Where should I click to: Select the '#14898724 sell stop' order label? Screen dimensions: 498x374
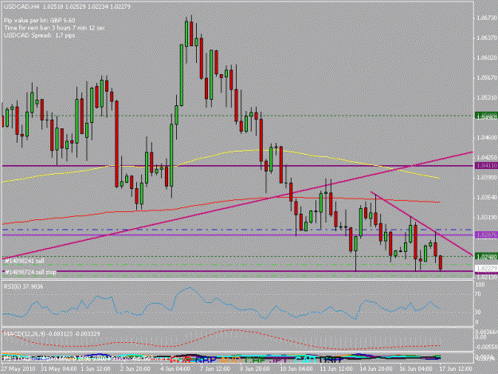pos(30,272)
